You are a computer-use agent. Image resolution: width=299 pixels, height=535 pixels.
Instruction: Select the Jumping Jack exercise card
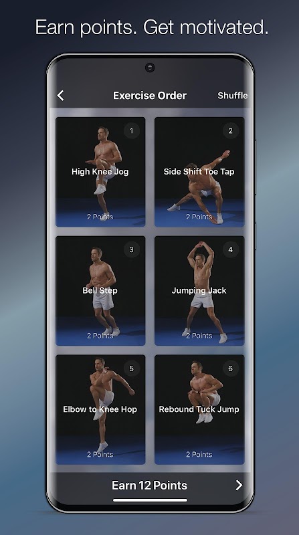click(x=199, y=291)
